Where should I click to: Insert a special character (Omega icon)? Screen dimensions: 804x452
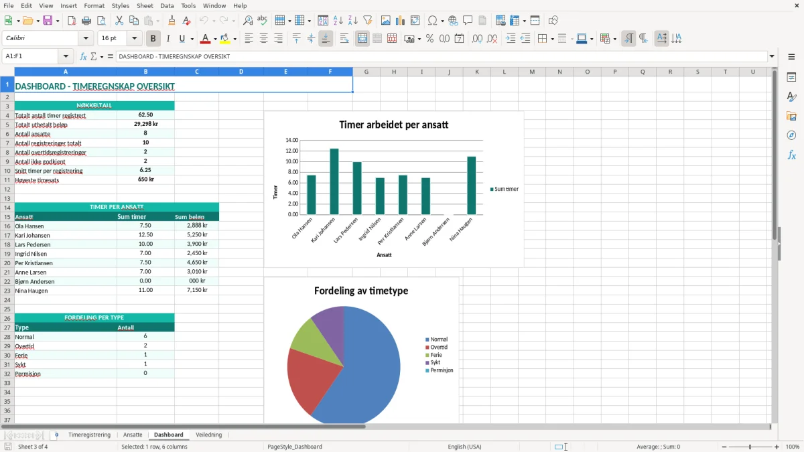click(432, 21)
